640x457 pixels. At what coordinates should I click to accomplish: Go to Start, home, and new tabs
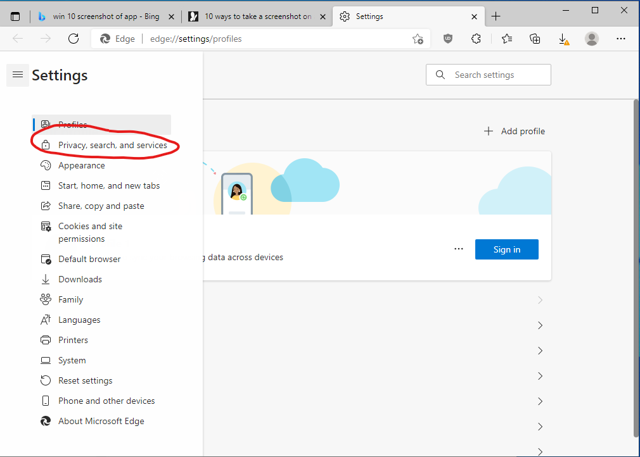click(x=101, y=185)
